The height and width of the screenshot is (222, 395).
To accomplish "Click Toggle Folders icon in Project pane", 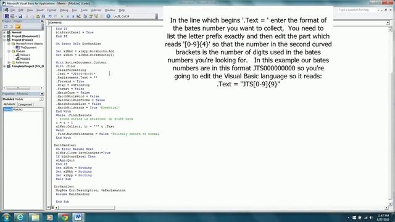I will (18, 27).
